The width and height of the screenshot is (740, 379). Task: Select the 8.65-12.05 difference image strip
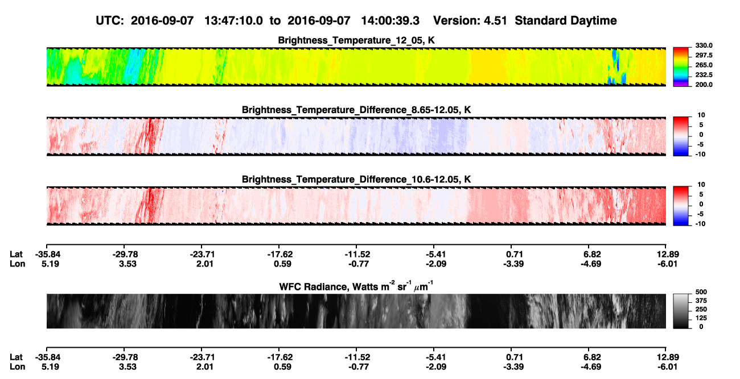click(x=356, y=136)
